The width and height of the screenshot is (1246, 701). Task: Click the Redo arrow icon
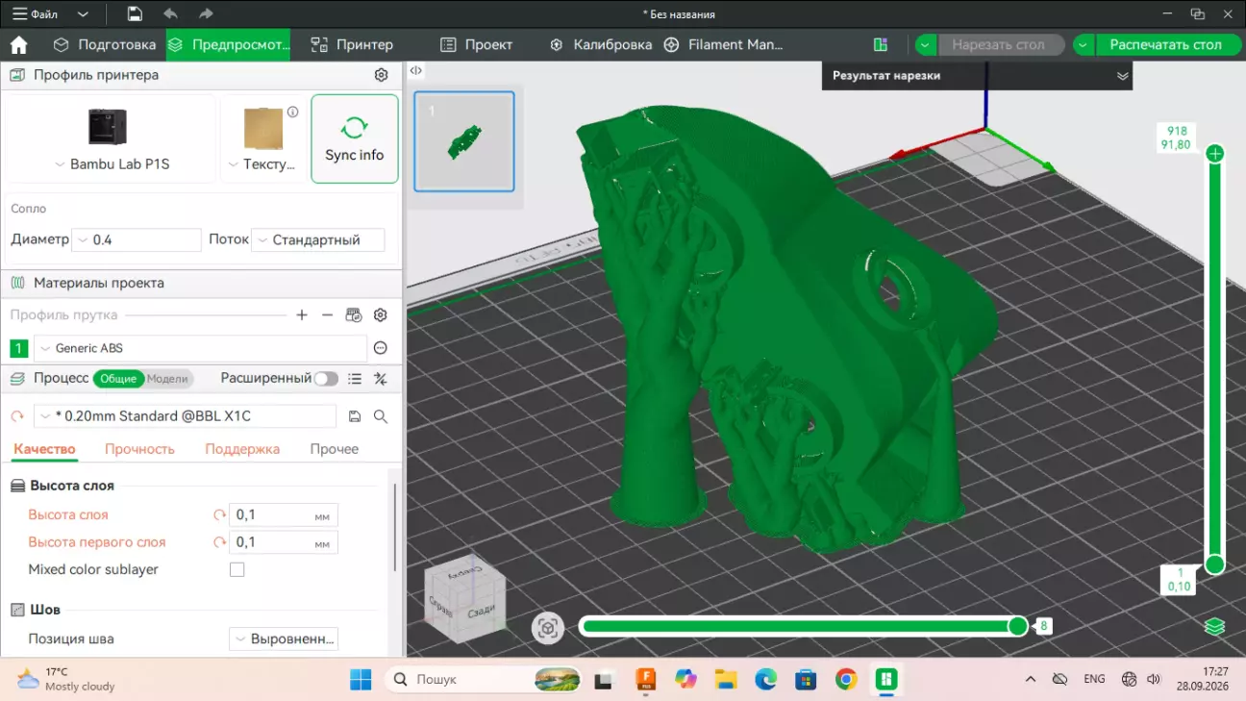point(205,13)
